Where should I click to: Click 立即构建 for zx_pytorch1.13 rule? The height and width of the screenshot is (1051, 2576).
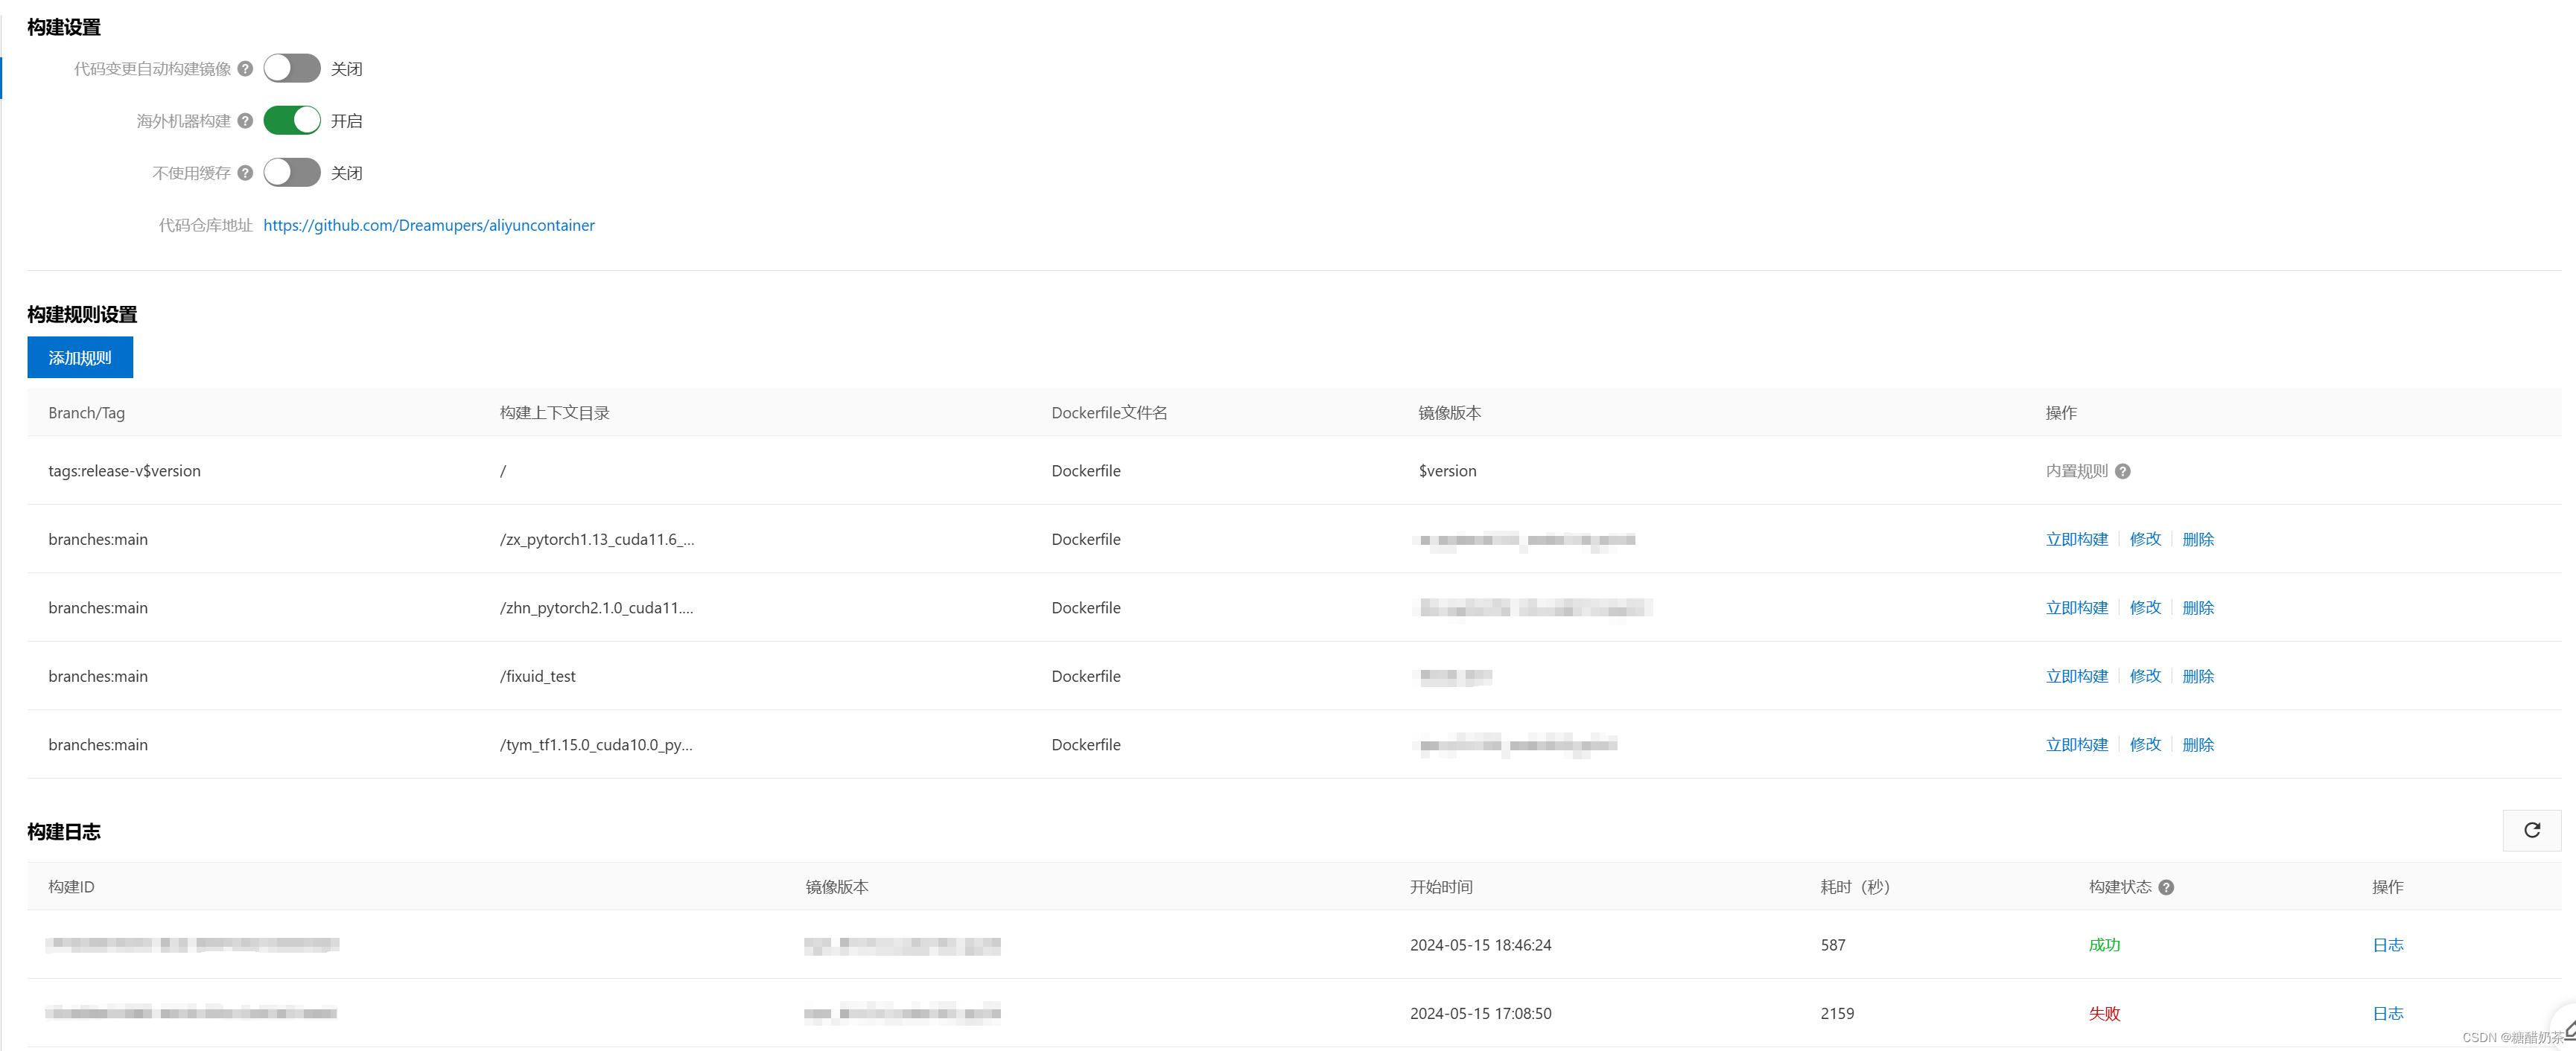pyautogui.click(x=2076, y=540)
